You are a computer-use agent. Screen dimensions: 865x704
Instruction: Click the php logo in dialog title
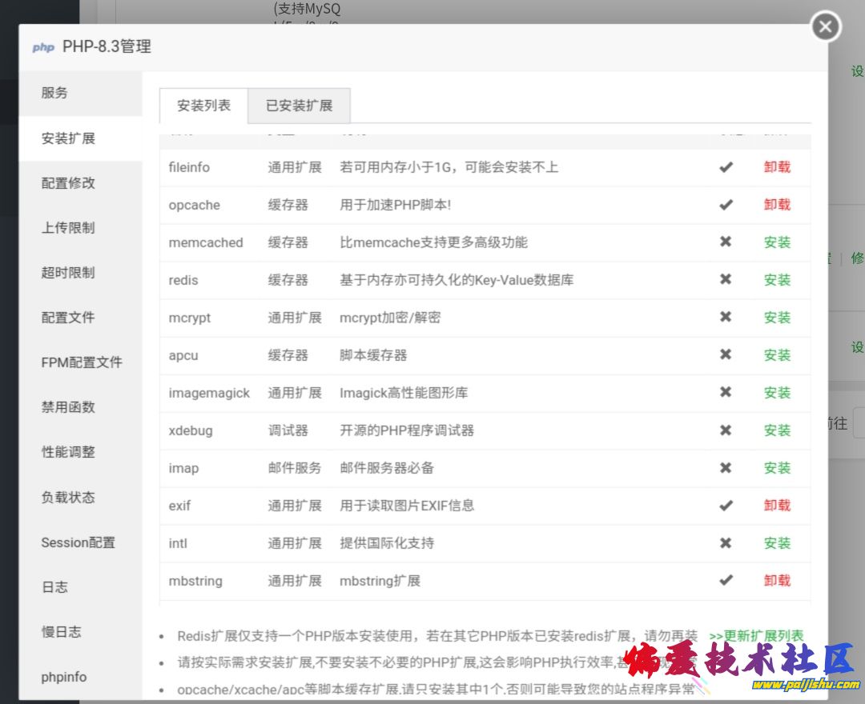click(x=43, y=47)
